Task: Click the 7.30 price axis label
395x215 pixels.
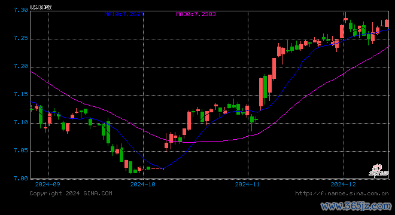Action: [x=21, y=10]
